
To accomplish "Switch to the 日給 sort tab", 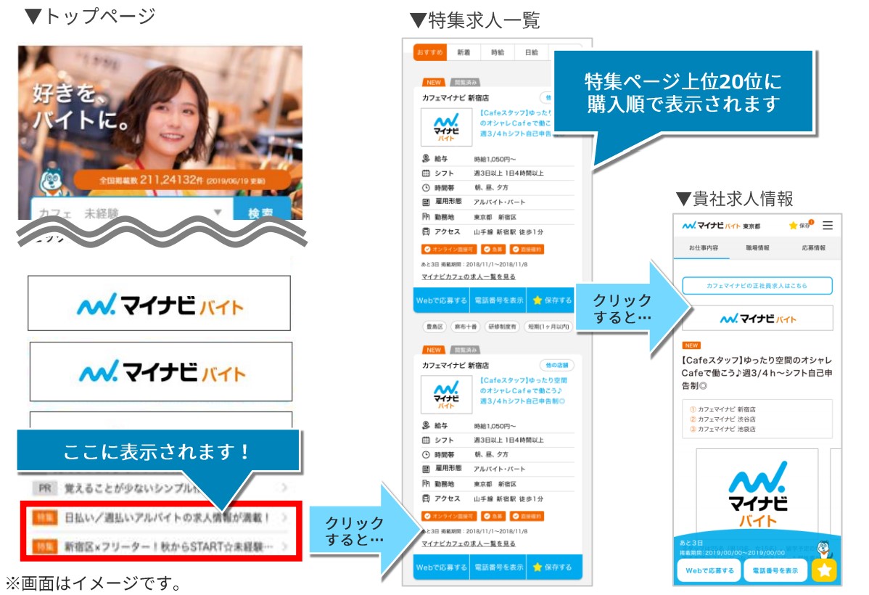I will click(x=532, y=52).
